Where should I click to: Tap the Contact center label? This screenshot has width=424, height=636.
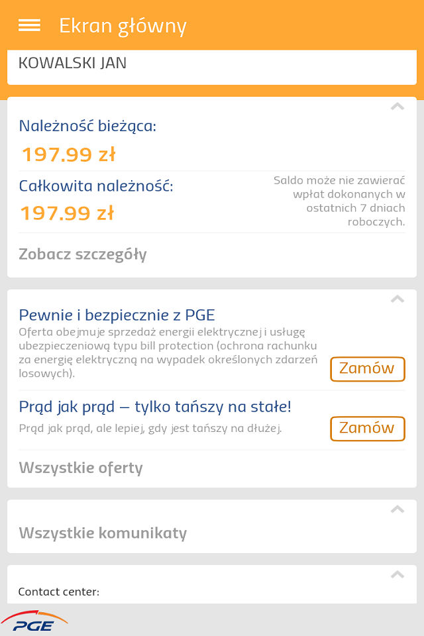point(59,592)
